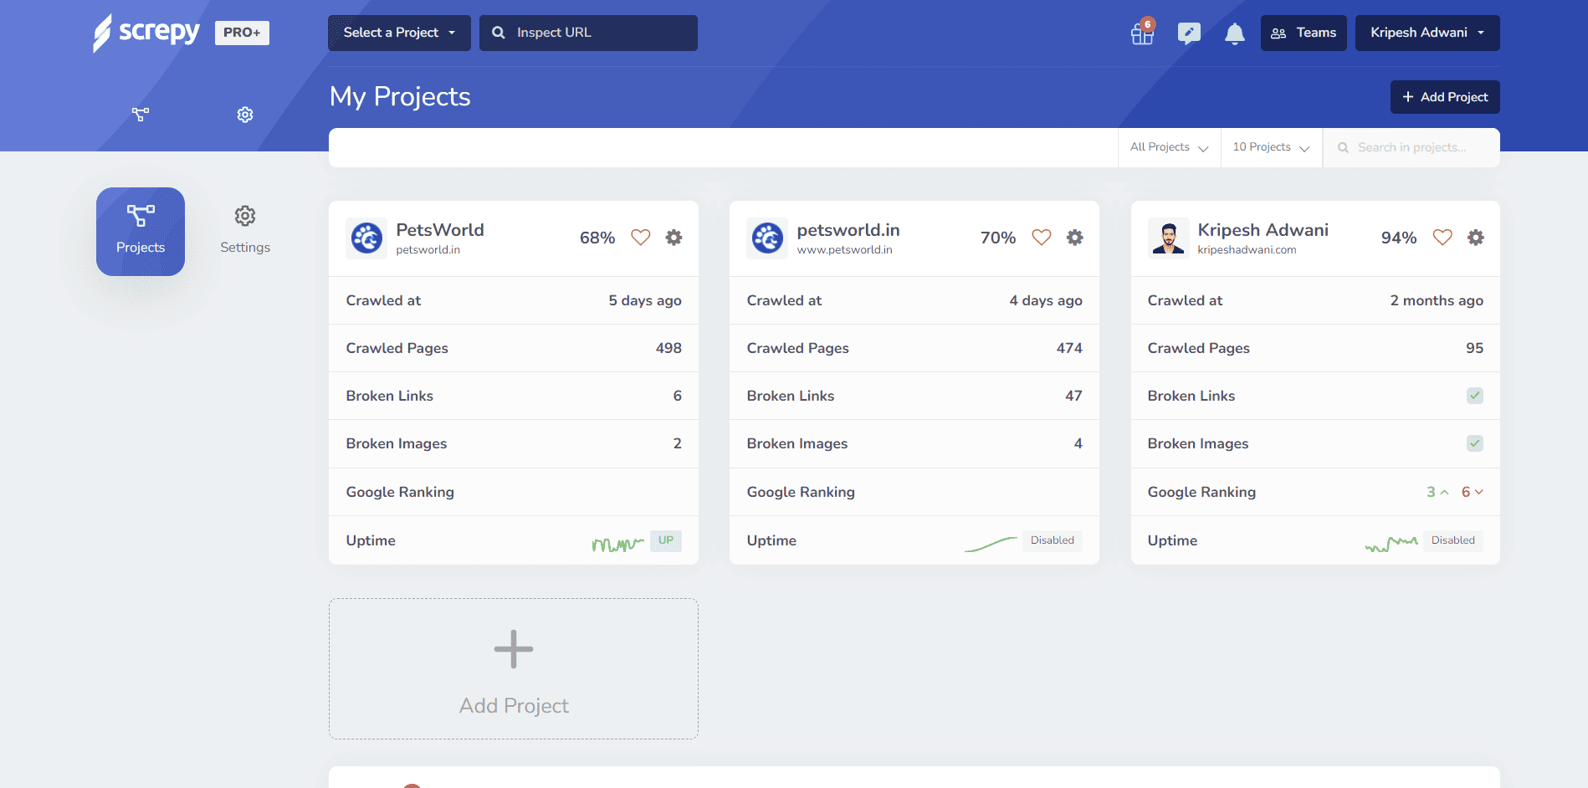Favorite the PetsWorld project with heart

641,238
